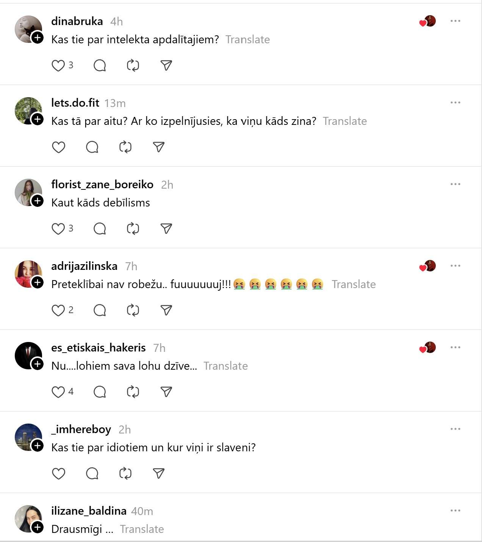Open florist_zane_boreiko's profile via username
Screen dimensions: 482x542
click(102, 184)
